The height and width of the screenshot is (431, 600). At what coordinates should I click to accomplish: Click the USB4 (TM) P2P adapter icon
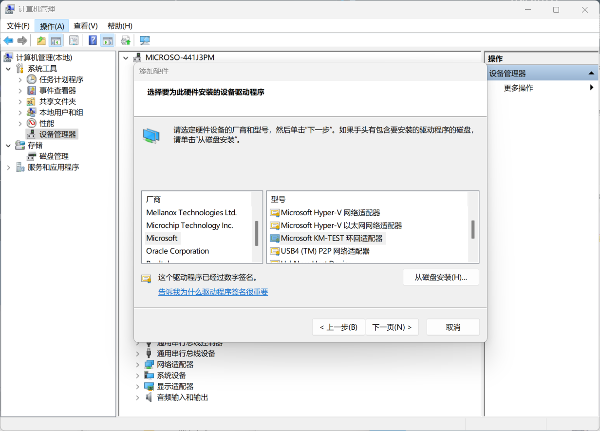275,251
